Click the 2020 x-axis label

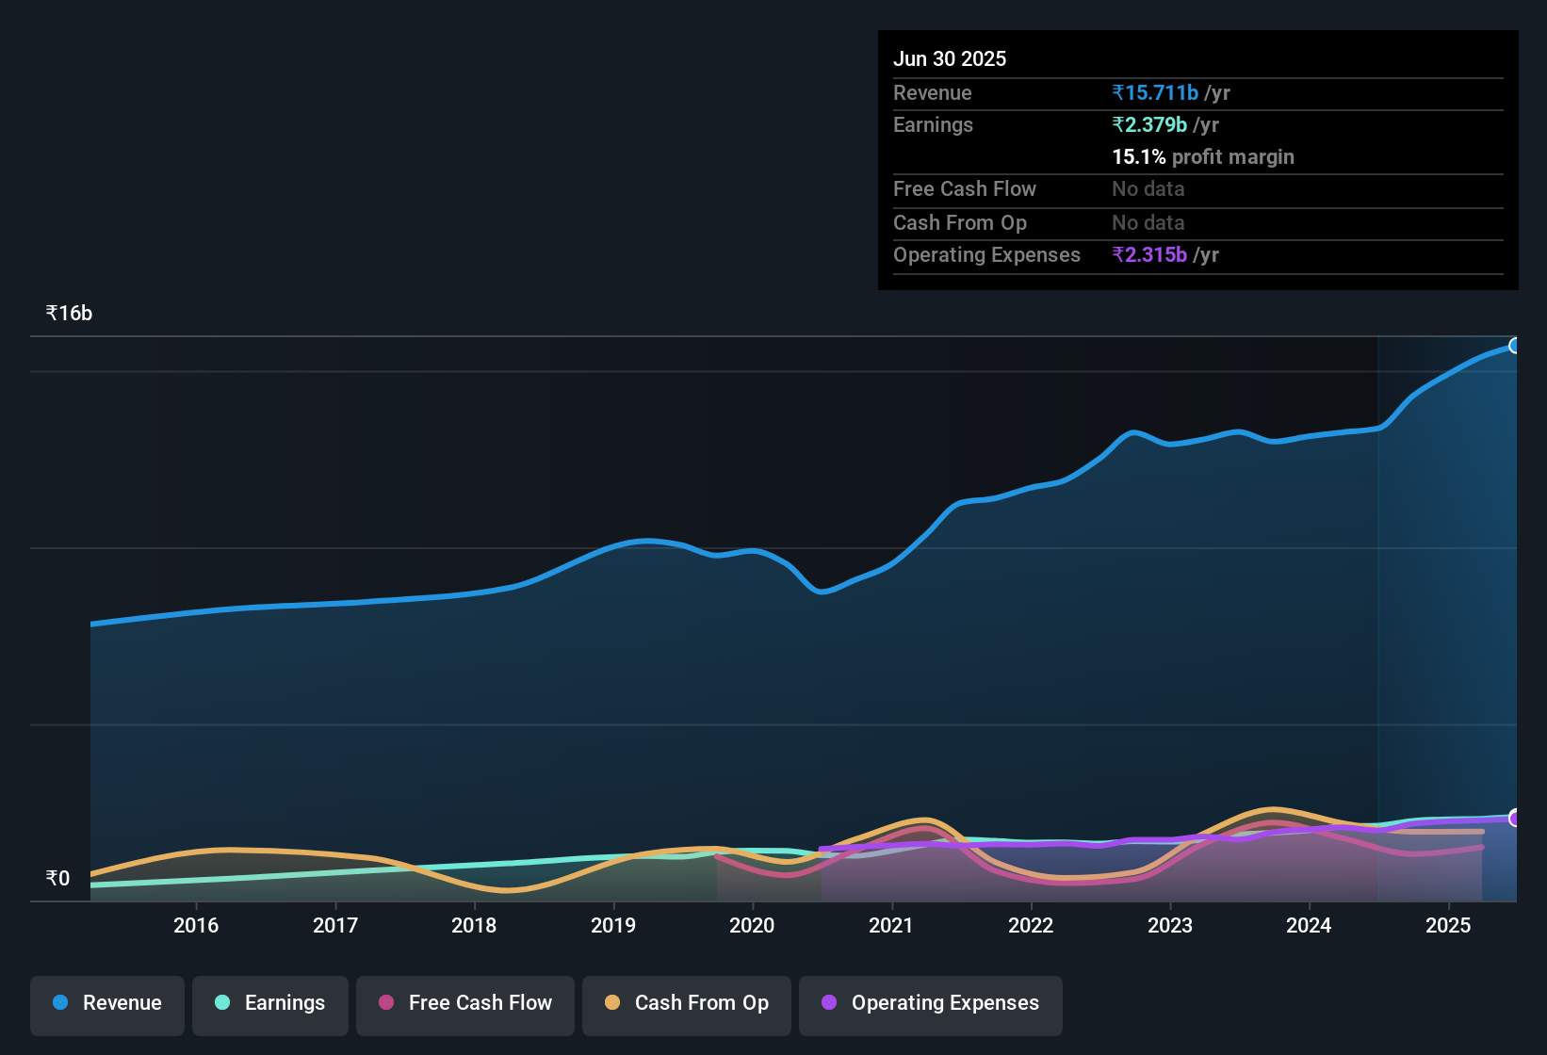752,926
